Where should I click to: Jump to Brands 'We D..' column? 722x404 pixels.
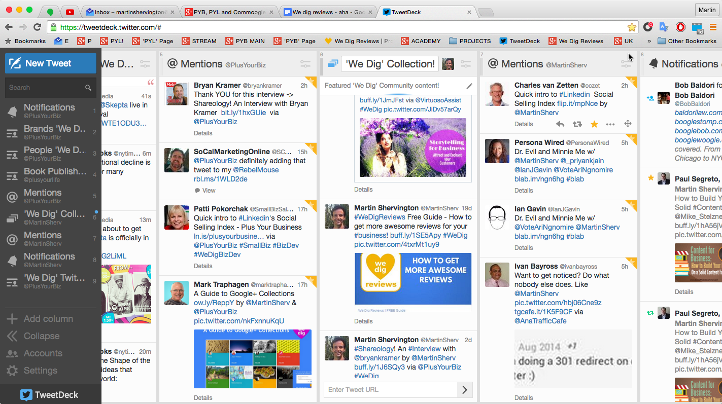(x=51, y=132)
